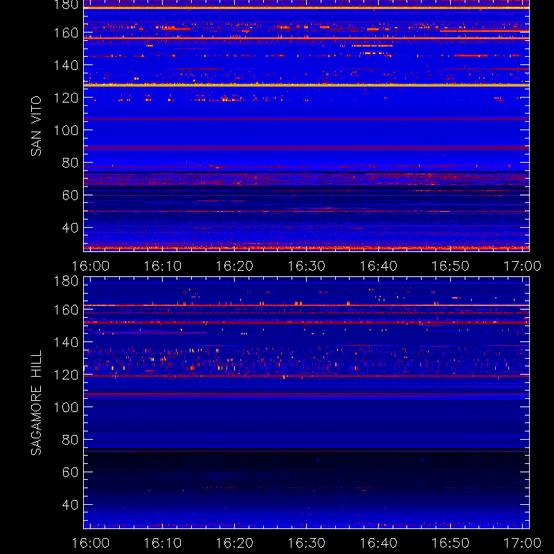Pick the 16:30 time label under Sagamore Hill plot
The image size is (554, 554).
point(306,543)
